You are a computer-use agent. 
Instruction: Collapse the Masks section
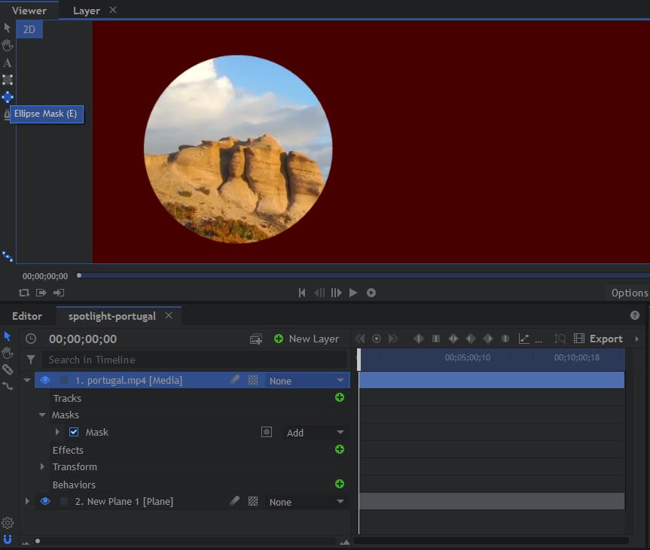tap(43, 415)
